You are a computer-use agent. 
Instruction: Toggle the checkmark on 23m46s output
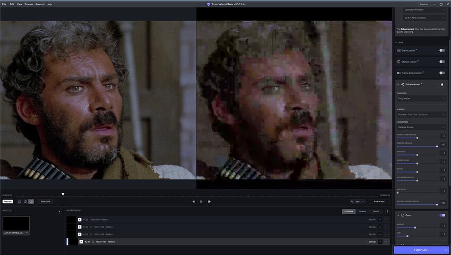point(380,227)
